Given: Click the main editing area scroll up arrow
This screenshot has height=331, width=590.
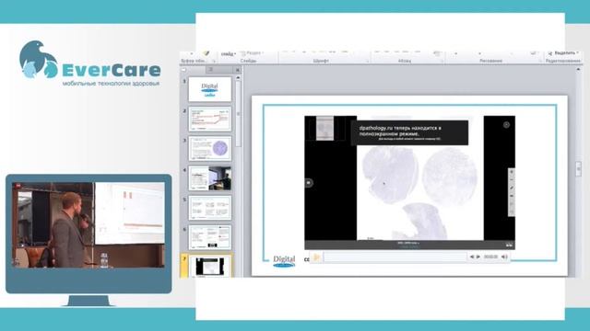Looking at the screenshot, I should pos(578,70).
